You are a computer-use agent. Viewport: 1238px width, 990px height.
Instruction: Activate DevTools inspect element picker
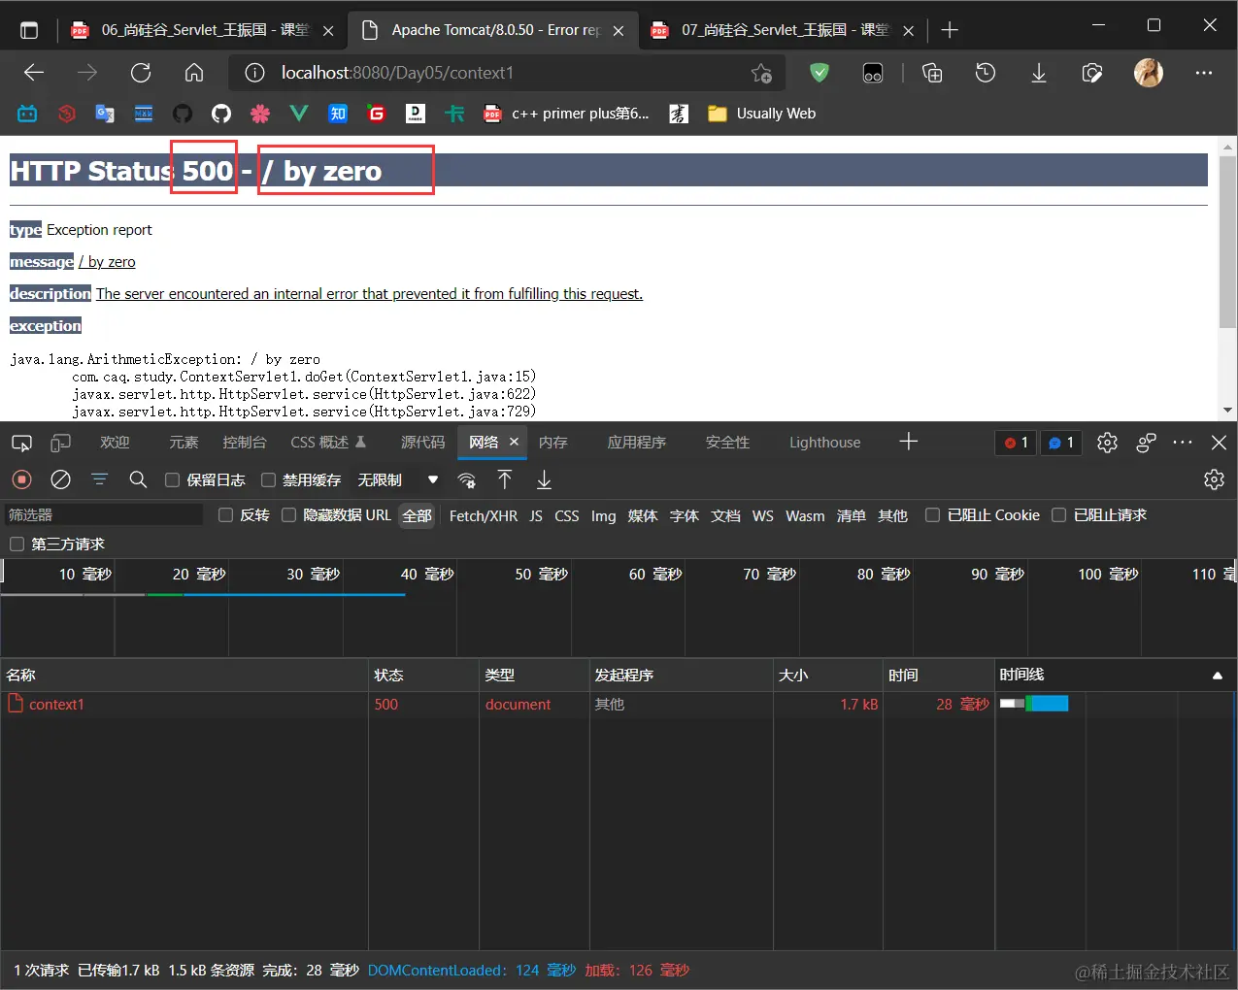pos(21,443)
